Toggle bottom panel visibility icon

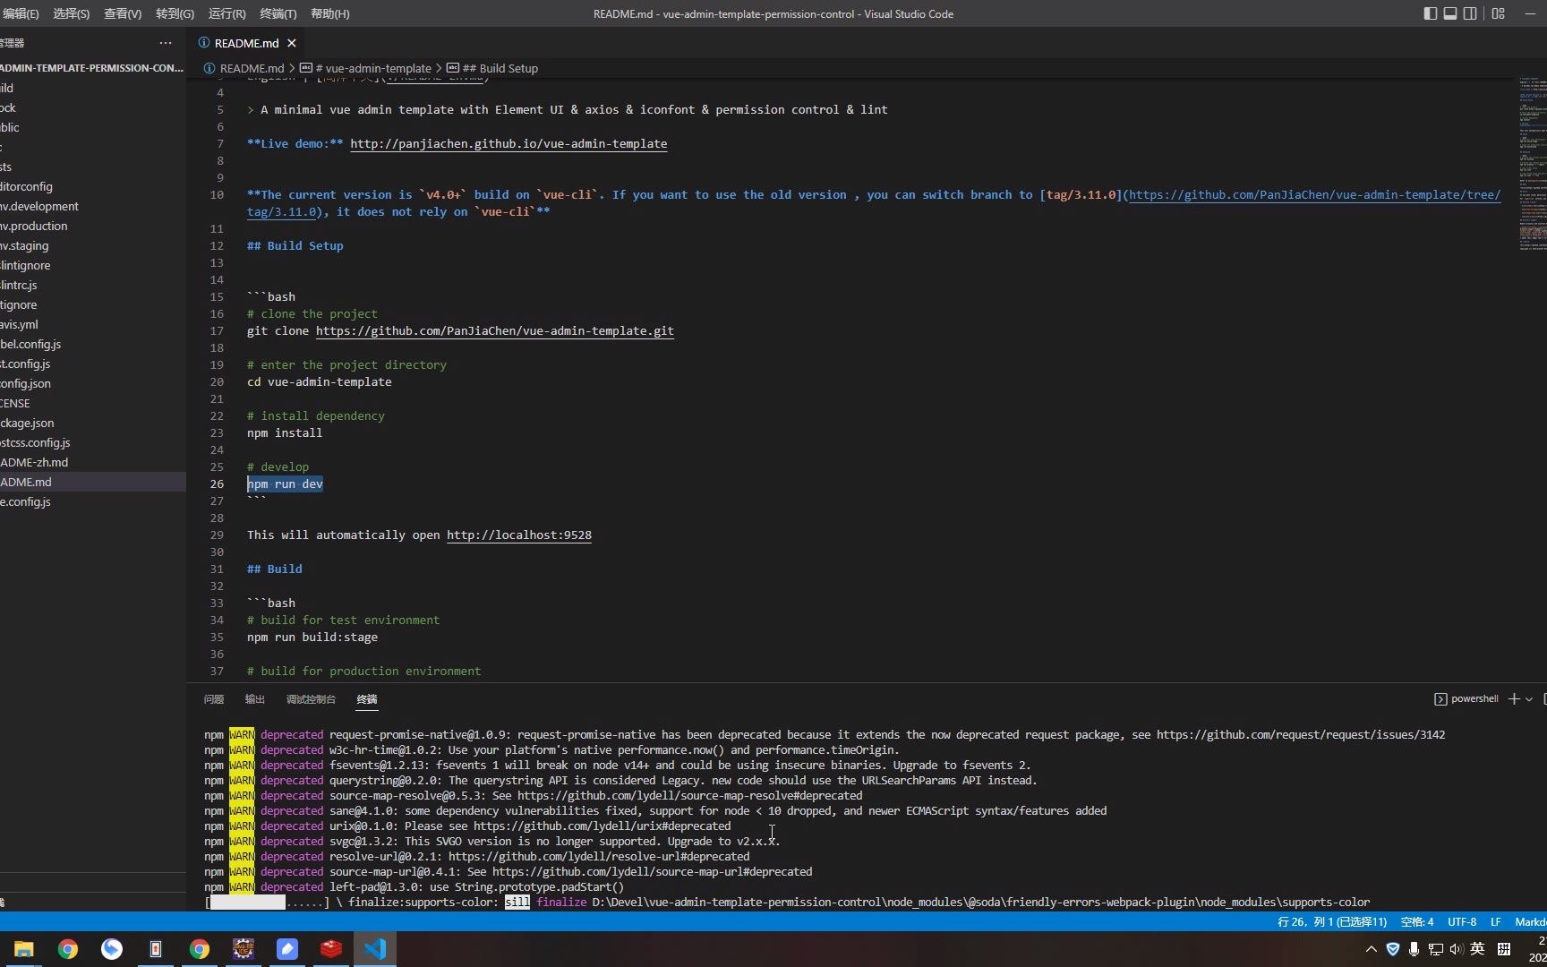click(1450, 13)
